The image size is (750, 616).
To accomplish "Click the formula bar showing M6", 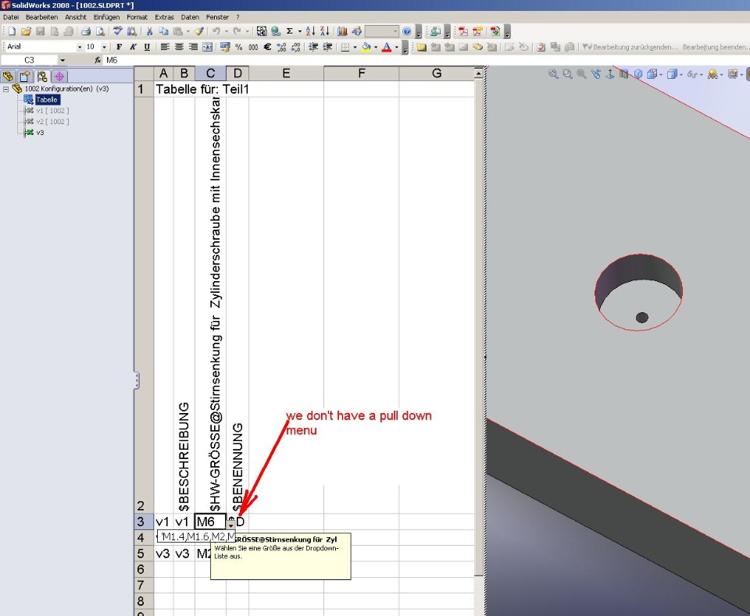I will tap(426, 60).
